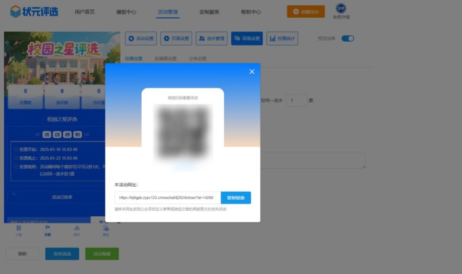The width and height of the screenshot is (462, 274).
Task: Click the green 活动海报 poster button
Action: coord(102,254)
